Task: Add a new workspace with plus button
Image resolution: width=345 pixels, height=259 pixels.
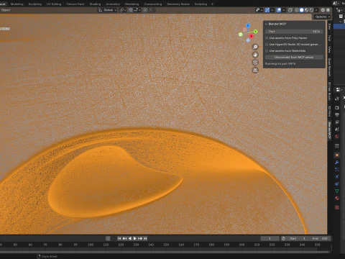Action: (x=212, y=4)
